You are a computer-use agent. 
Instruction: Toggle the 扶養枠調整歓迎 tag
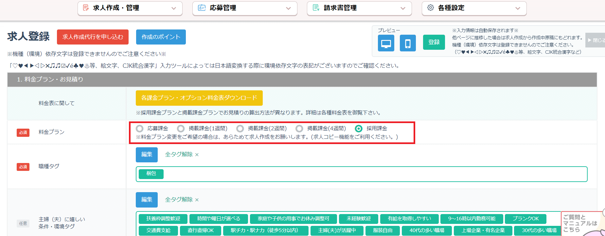pyautogui.click(x=163, y=219)
